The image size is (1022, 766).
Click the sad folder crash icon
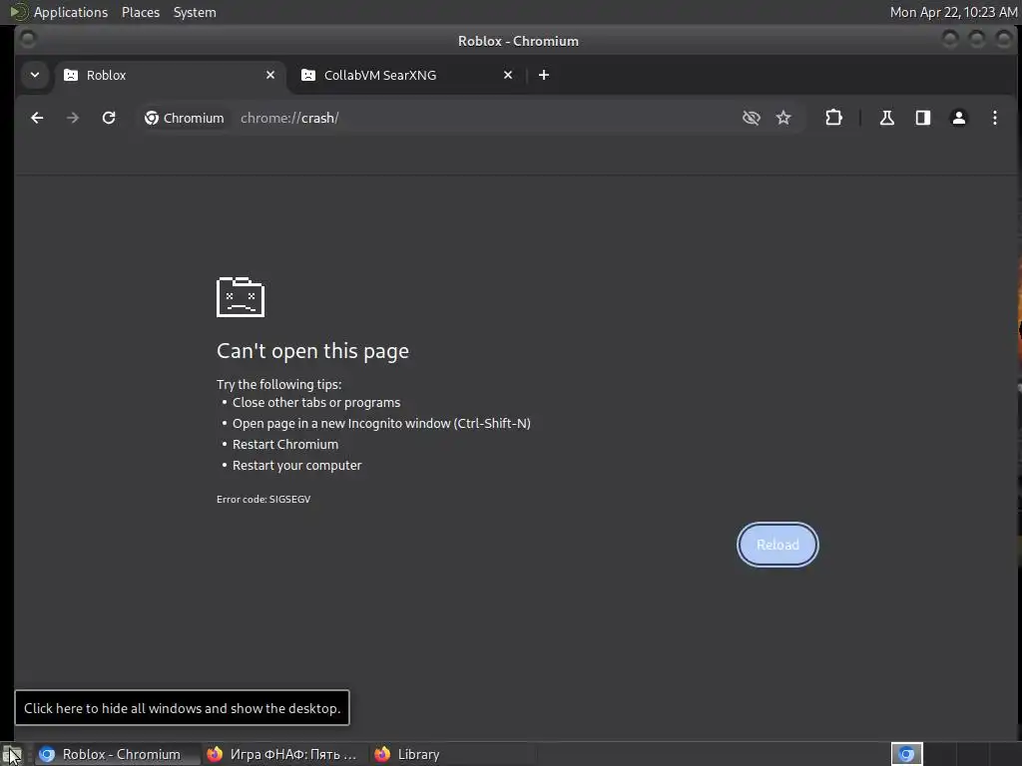(x=241, y=297)
